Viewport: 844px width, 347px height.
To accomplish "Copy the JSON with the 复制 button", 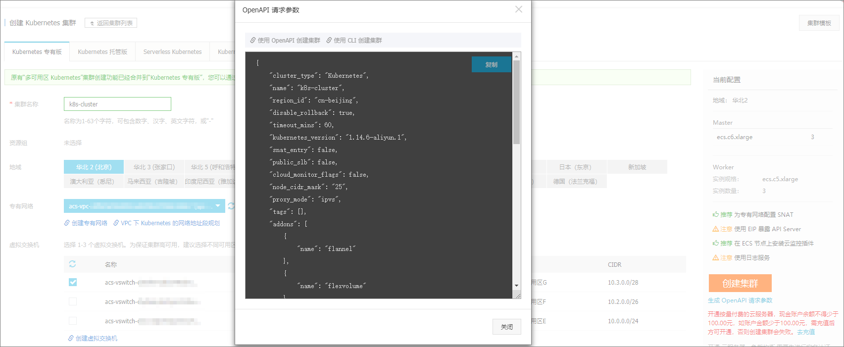I will [x=491, y=64].
